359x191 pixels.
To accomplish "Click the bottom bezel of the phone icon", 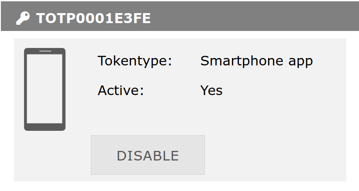I will tap(45, 127).
